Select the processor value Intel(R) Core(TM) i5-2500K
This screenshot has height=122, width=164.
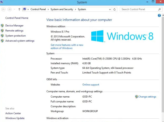pyautogui.click(x=112, y=59)
